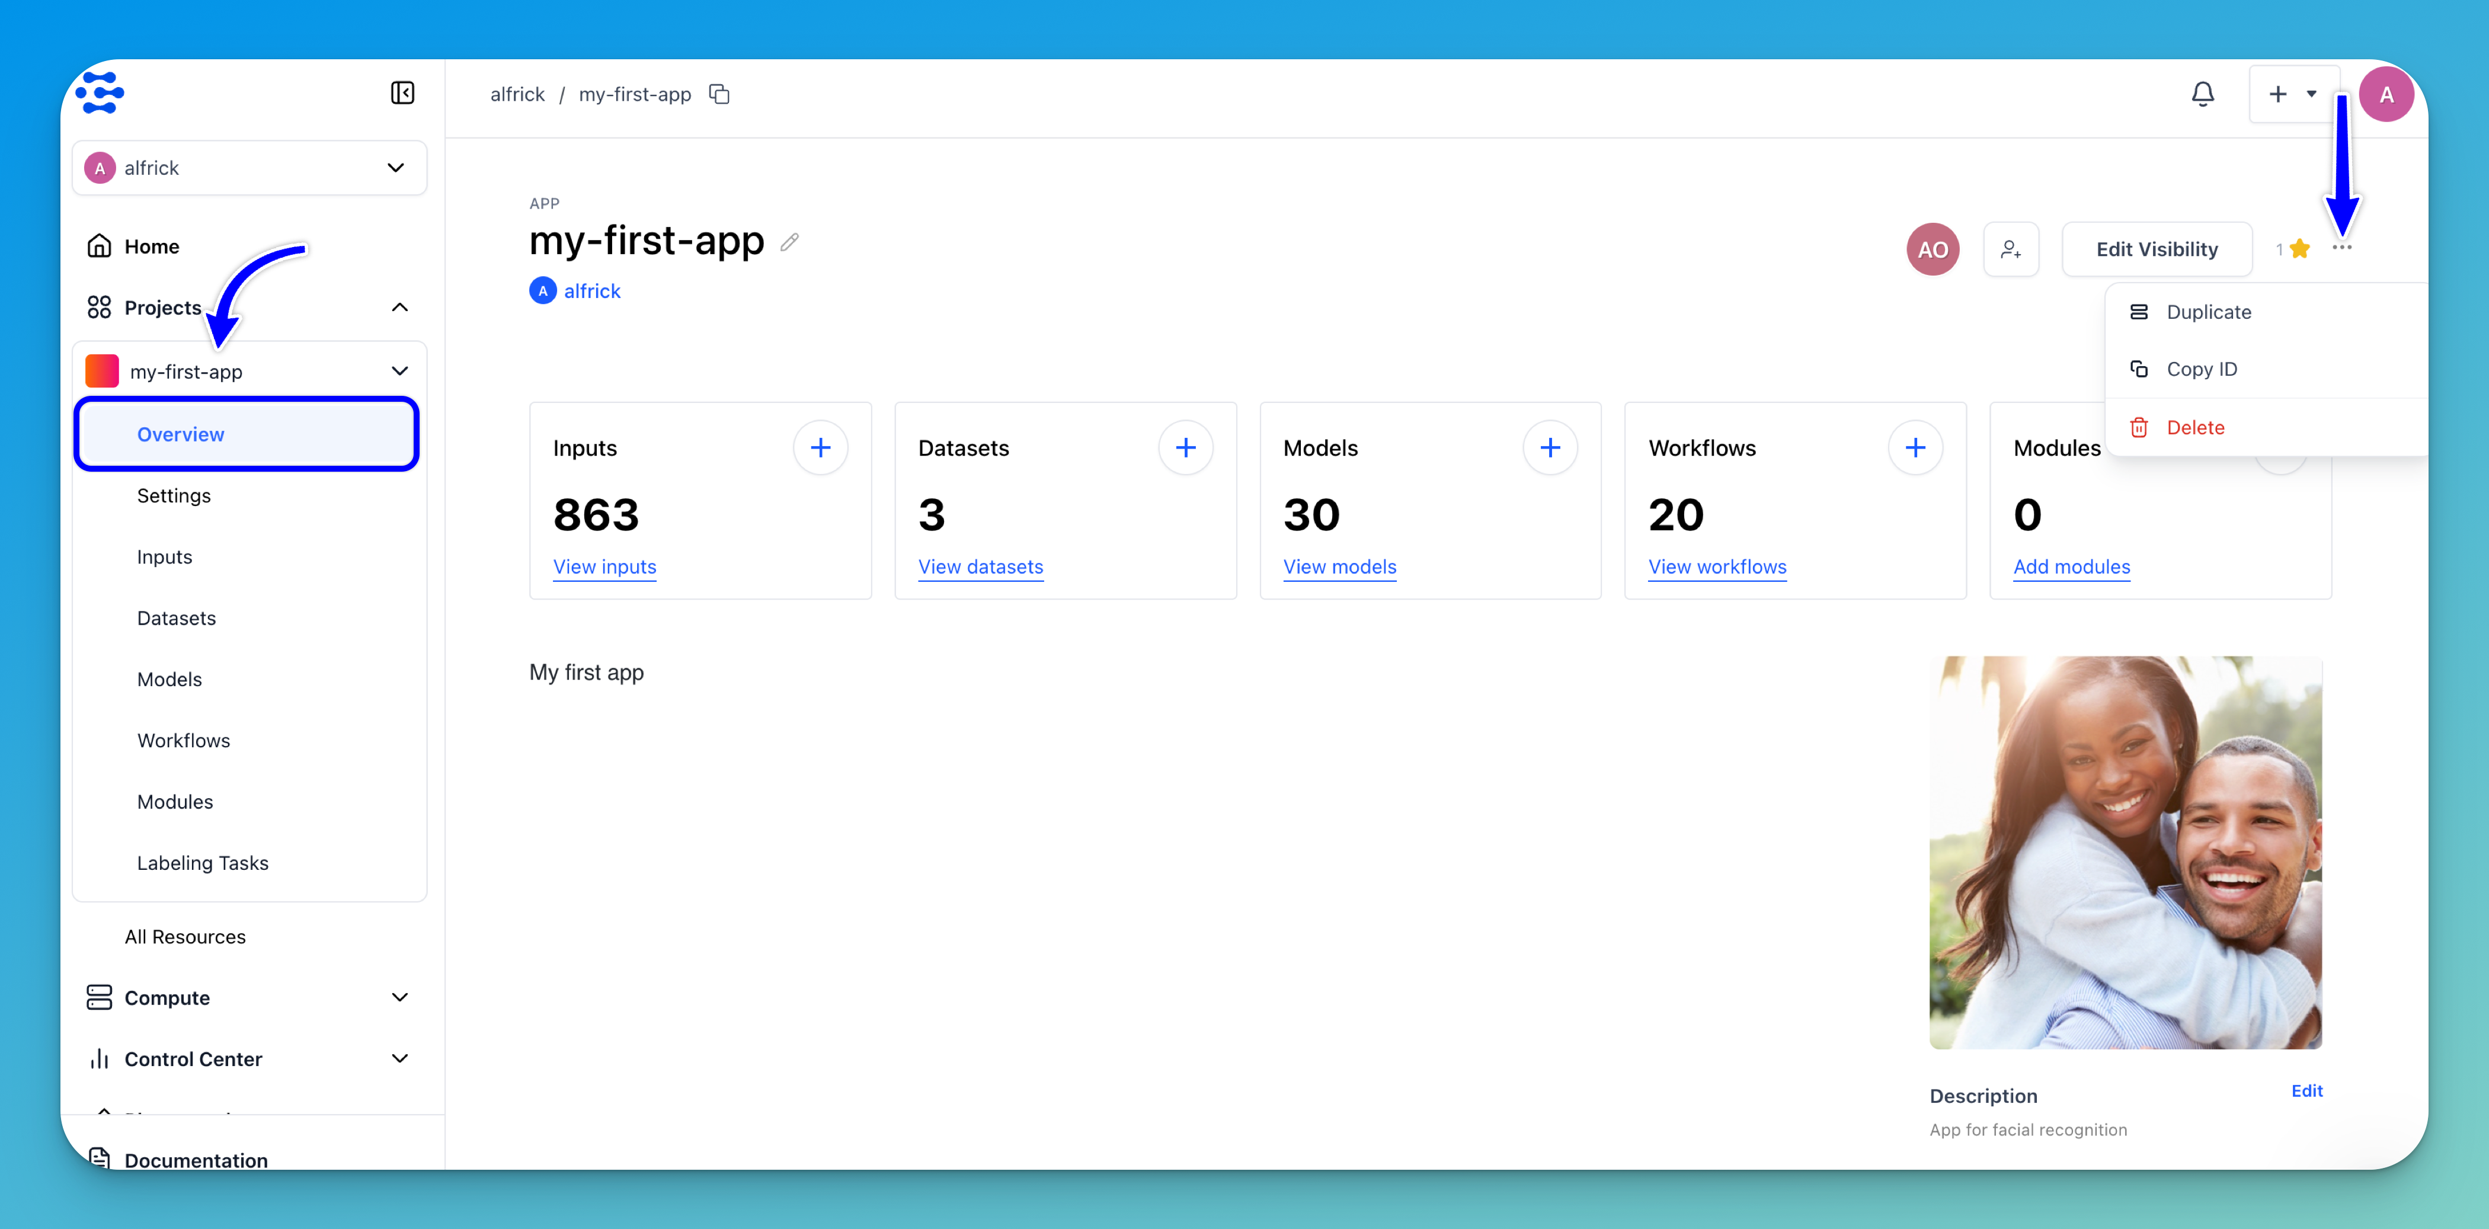Select Duplicate from the context menu
The height and width of the screenshot is (1229, 2489).
point(2208,312)
